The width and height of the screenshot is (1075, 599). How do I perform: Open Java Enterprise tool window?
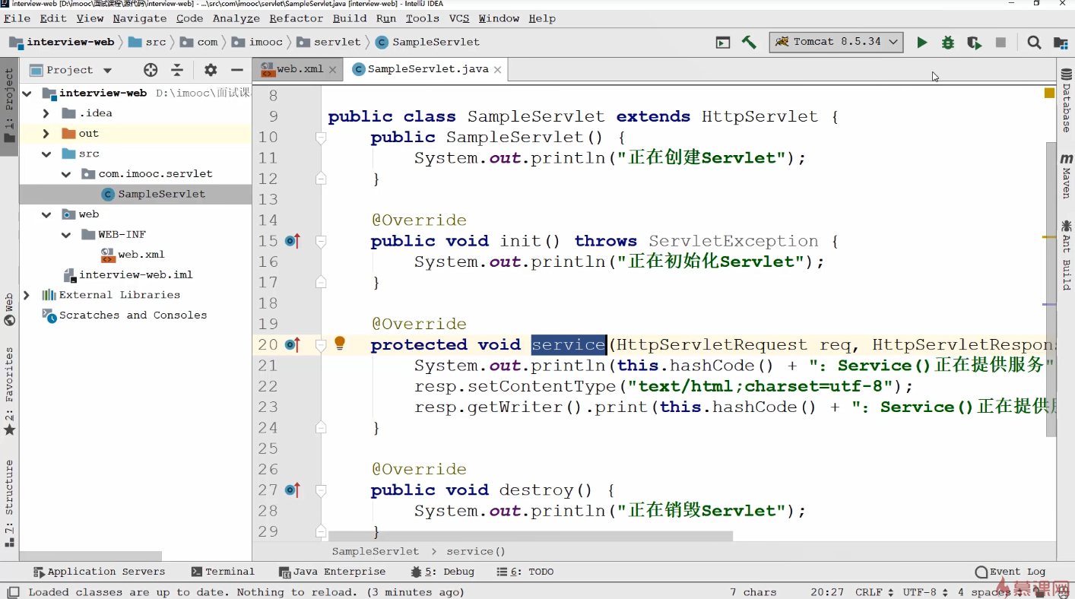[x=332, y=572]
